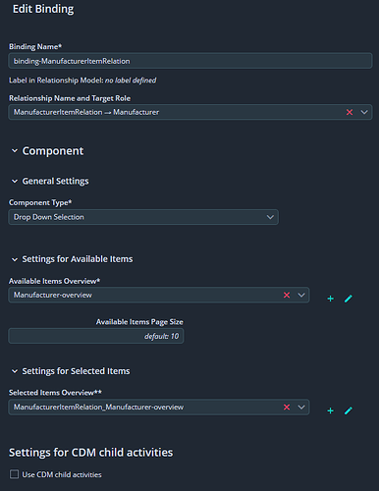The image size is (379, 491).
Task: Collapse the General Settings section
Action: point(15,181)
